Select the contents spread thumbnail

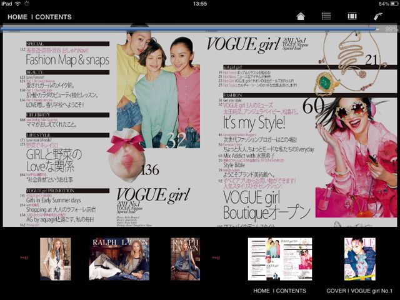[x=280, y=259]
